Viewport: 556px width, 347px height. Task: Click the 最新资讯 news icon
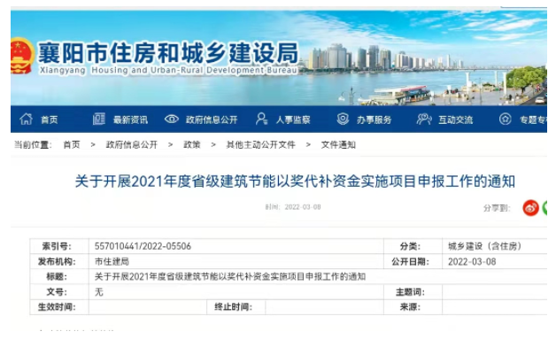coord(99,120)
